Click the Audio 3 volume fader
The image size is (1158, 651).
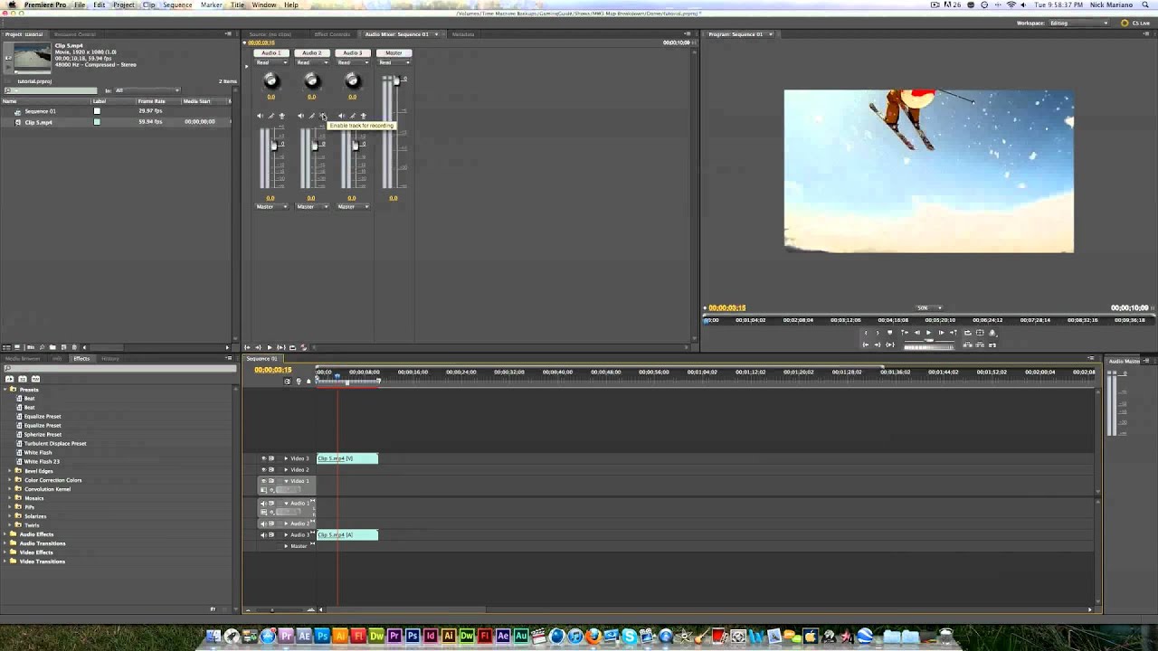point(355,146)
